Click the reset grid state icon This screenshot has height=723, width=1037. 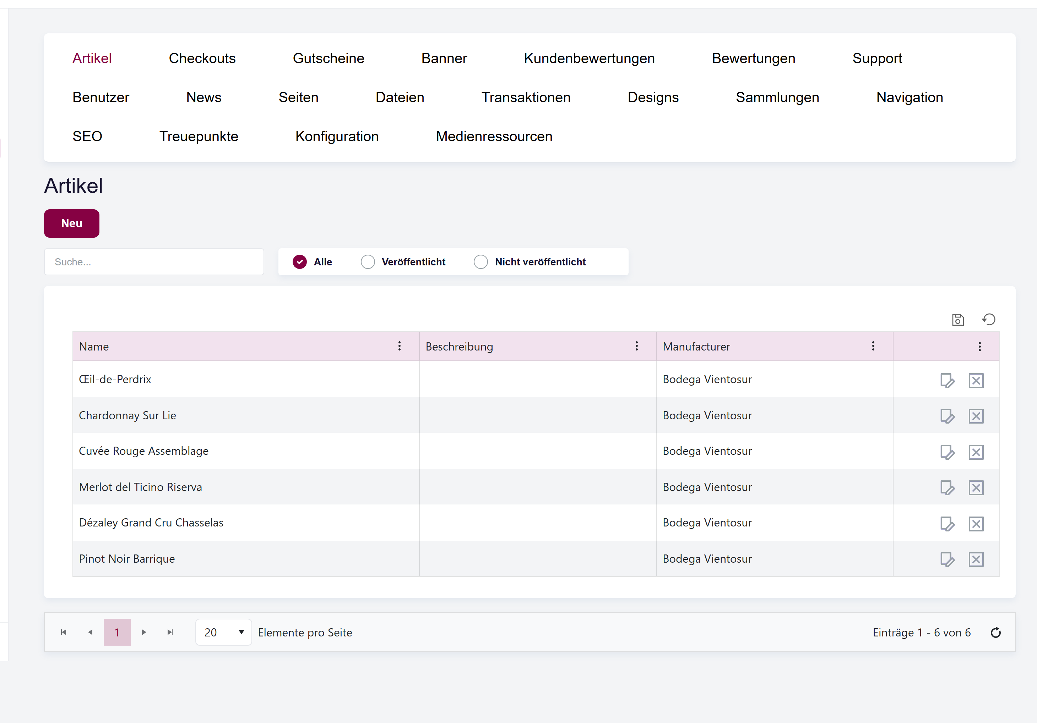[988, 320]
